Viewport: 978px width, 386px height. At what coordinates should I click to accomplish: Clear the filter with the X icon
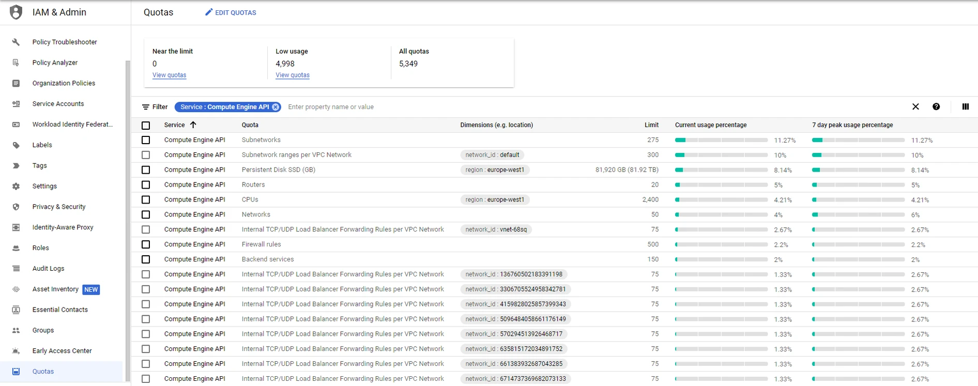(x=915, y=107)
